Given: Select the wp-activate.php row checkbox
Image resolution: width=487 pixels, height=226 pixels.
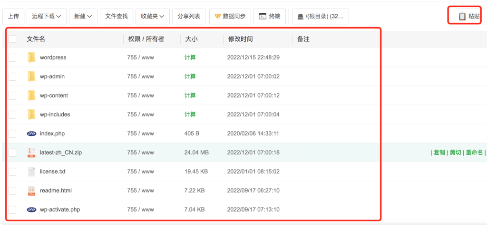Looking at the screenshot, I should click(12, 209).
